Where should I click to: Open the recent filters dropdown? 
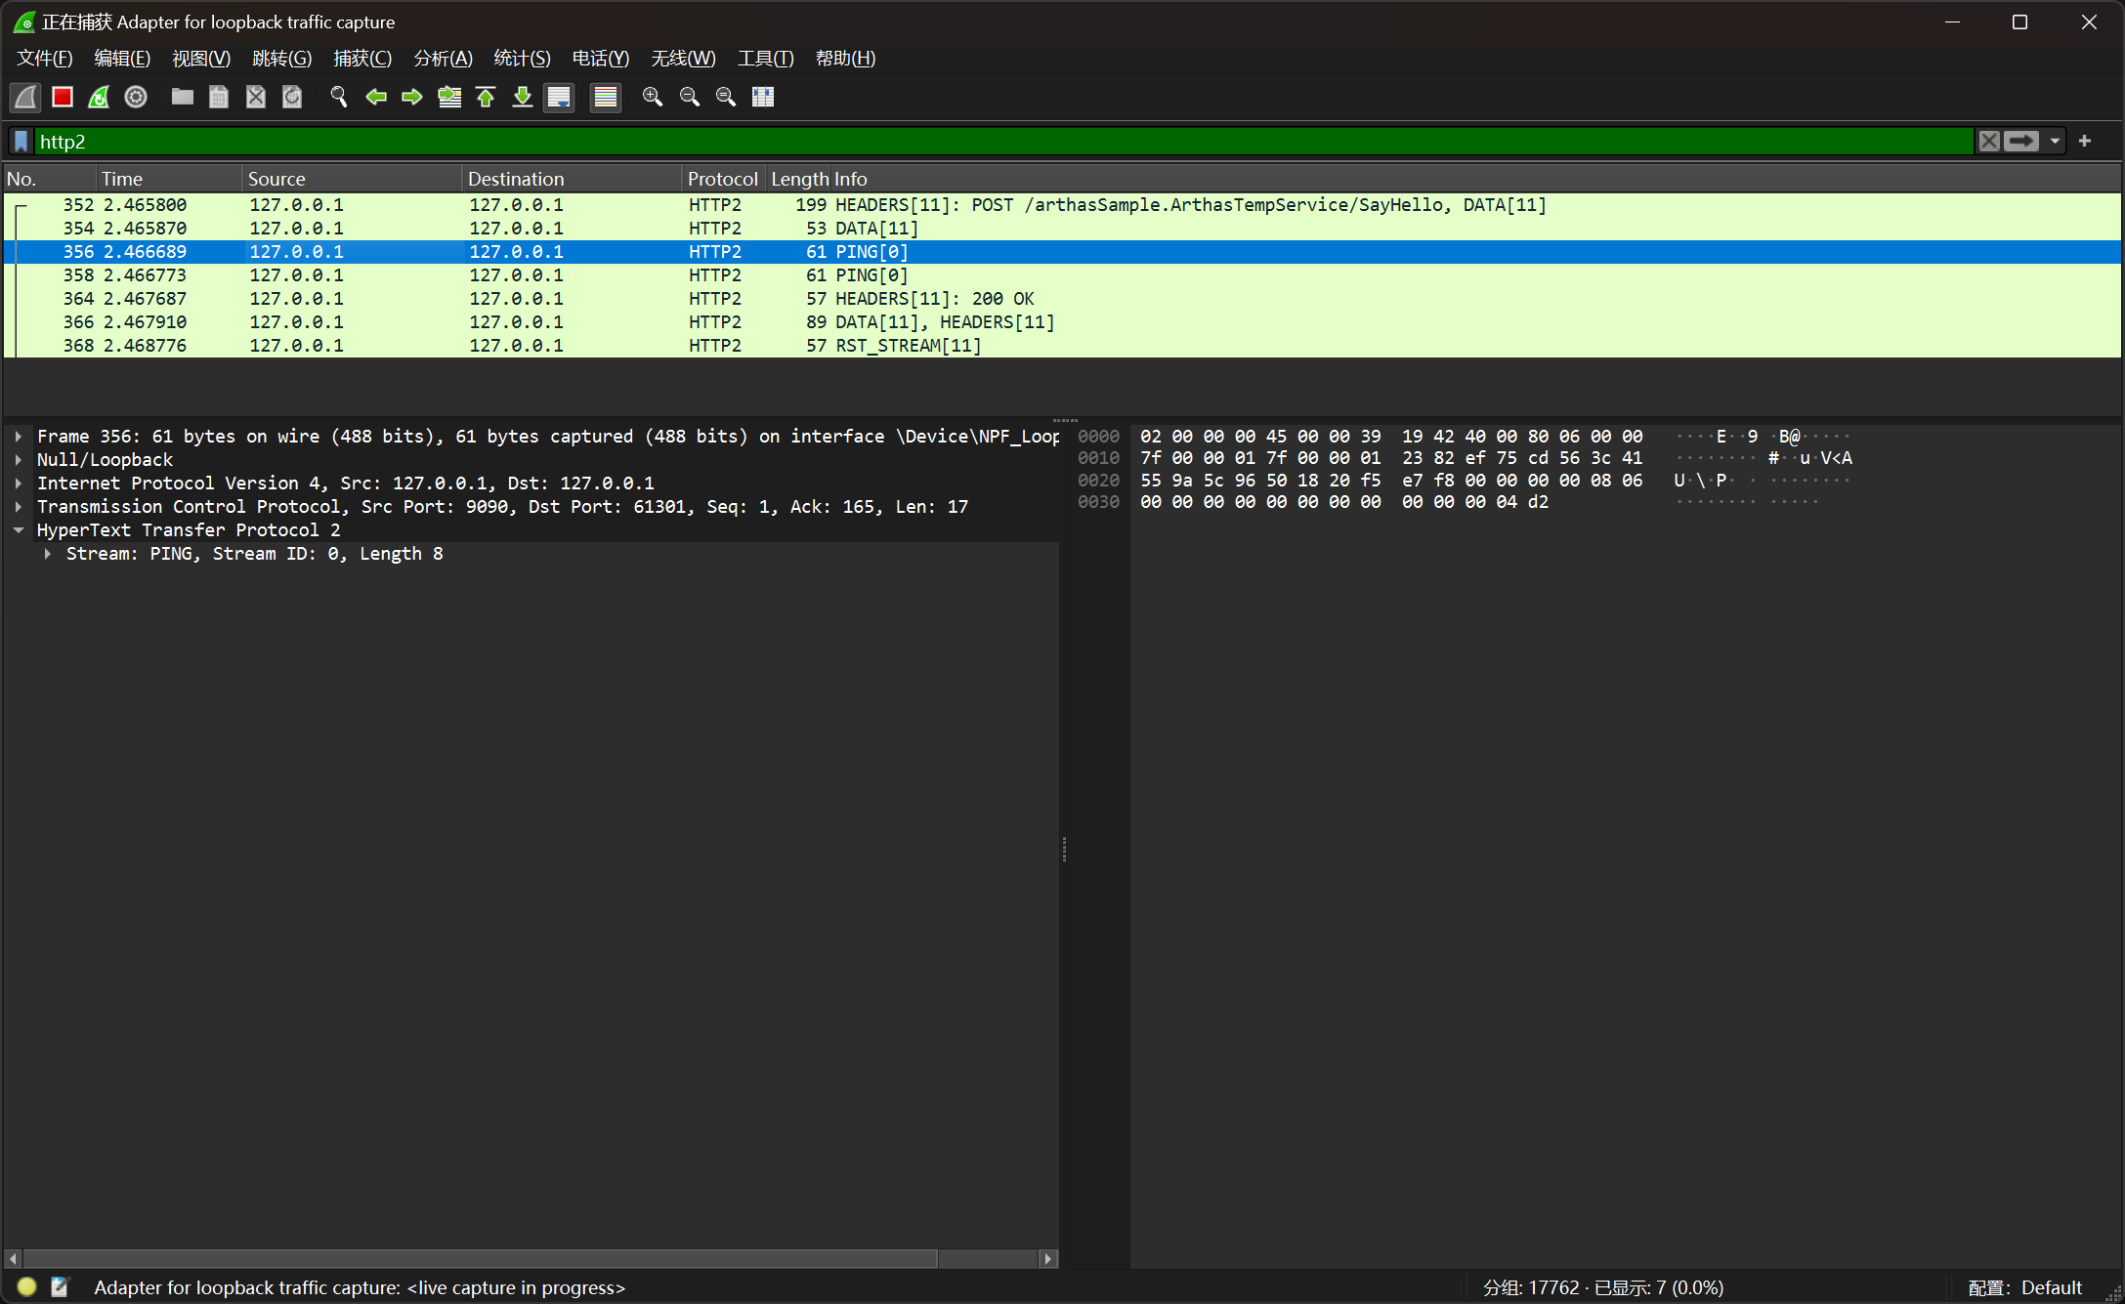point(2055,142)
